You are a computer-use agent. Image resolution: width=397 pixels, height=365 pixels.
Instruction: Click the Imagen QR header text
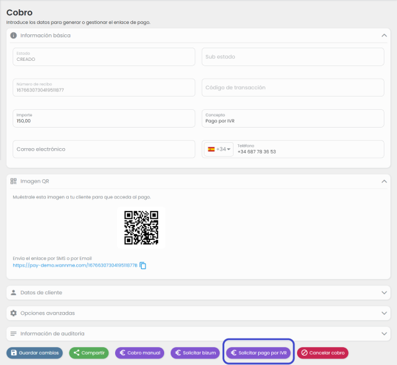pyautogui.click(x=34, y=181)
